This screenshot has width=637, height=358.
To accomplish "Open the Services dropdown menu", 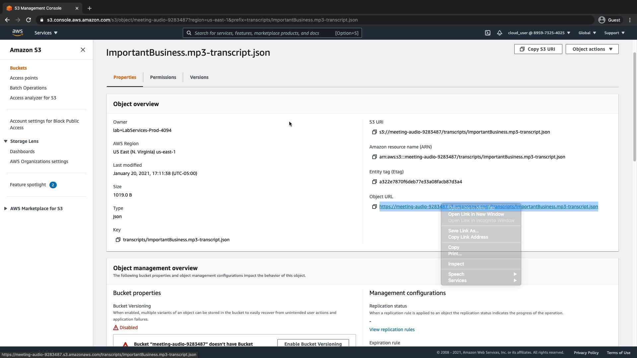I will pos(46,33).
